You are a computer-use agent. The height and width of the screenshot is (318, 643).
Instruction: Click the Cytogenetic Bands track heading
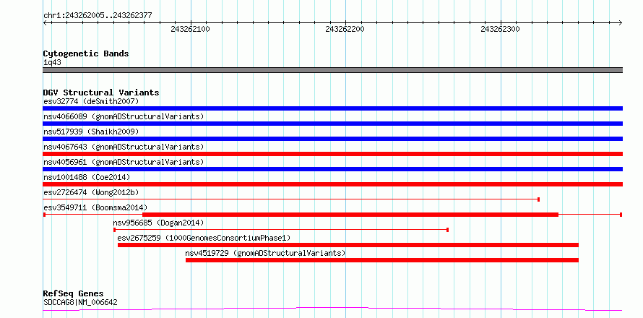(x=86, y=53)
